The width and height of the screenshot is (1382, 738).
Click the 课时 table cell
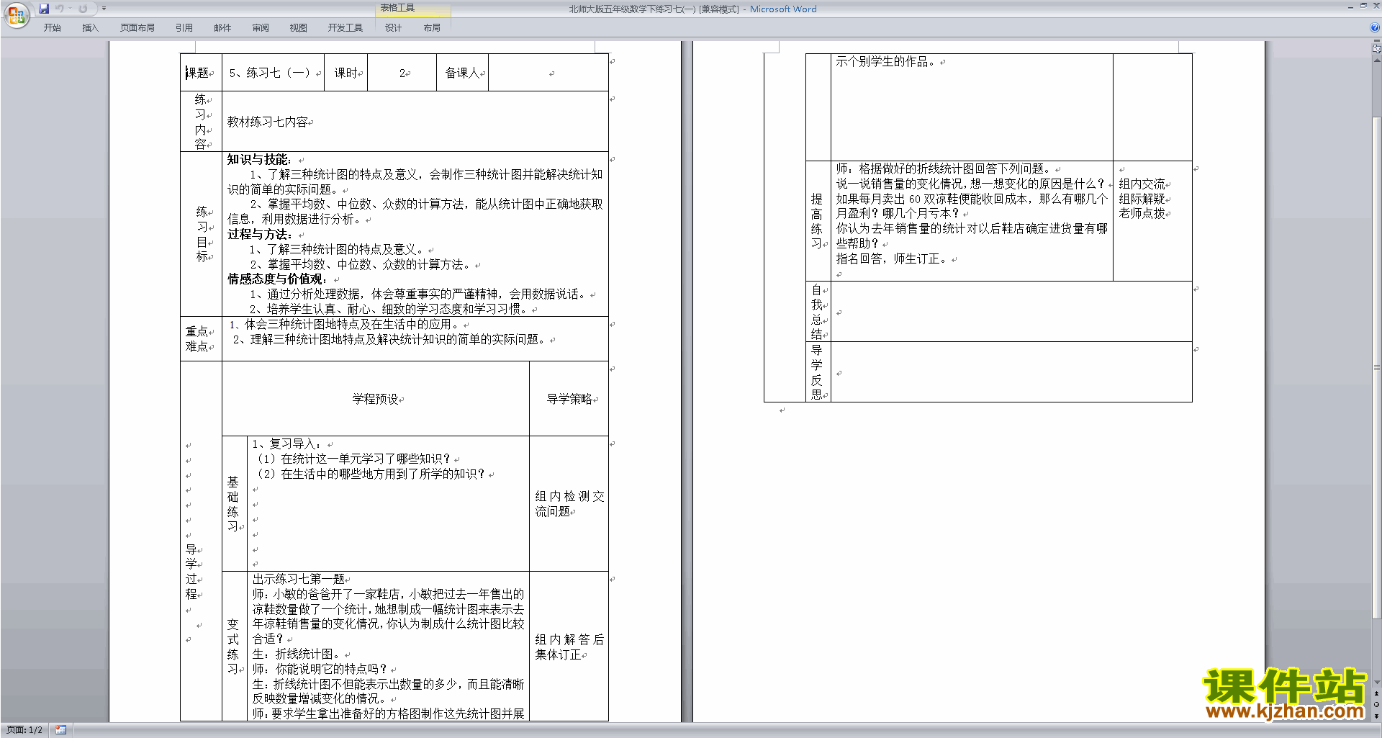[x=346, y=73]
